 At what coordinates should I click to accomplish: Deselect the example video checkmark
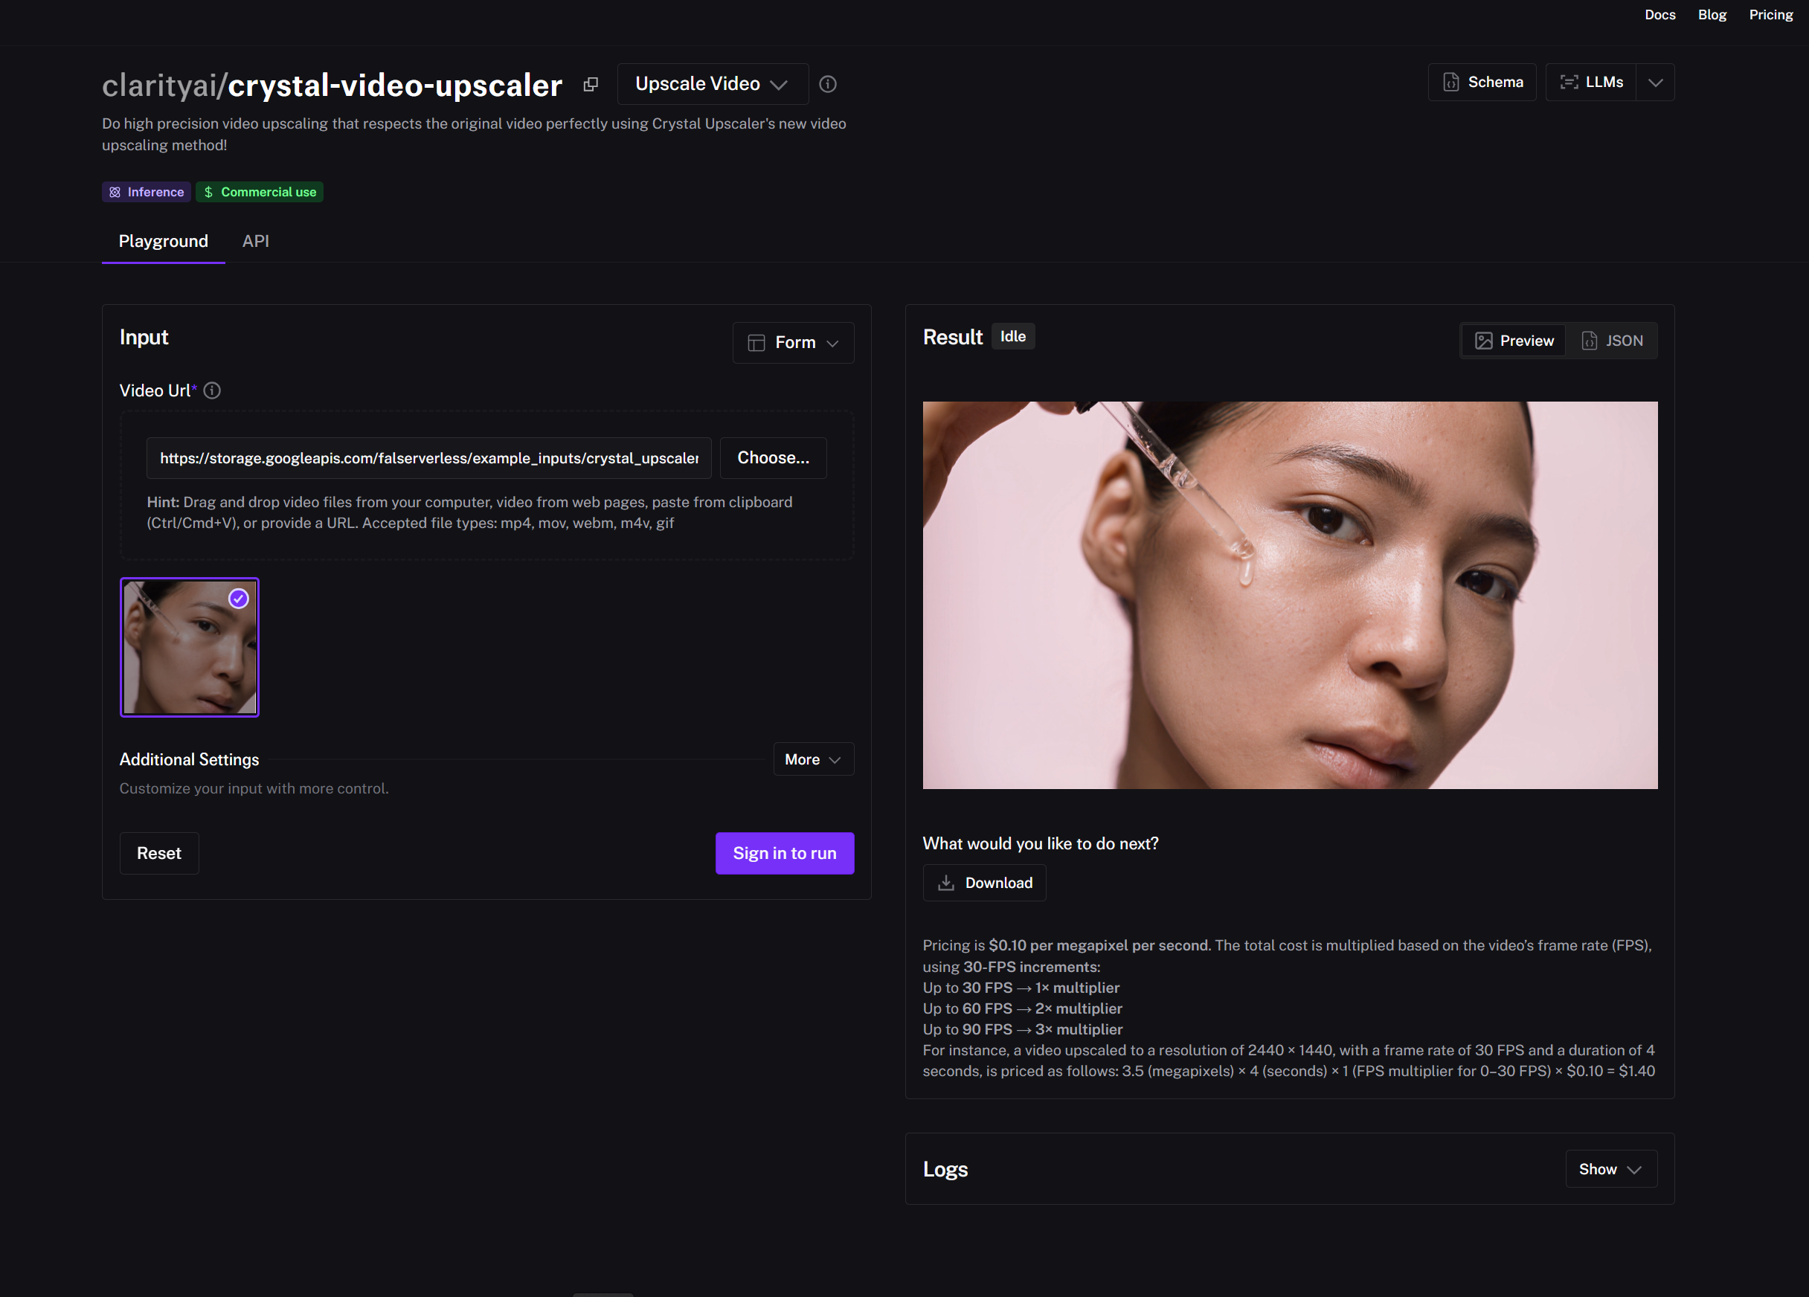click(x=238, y=598)
